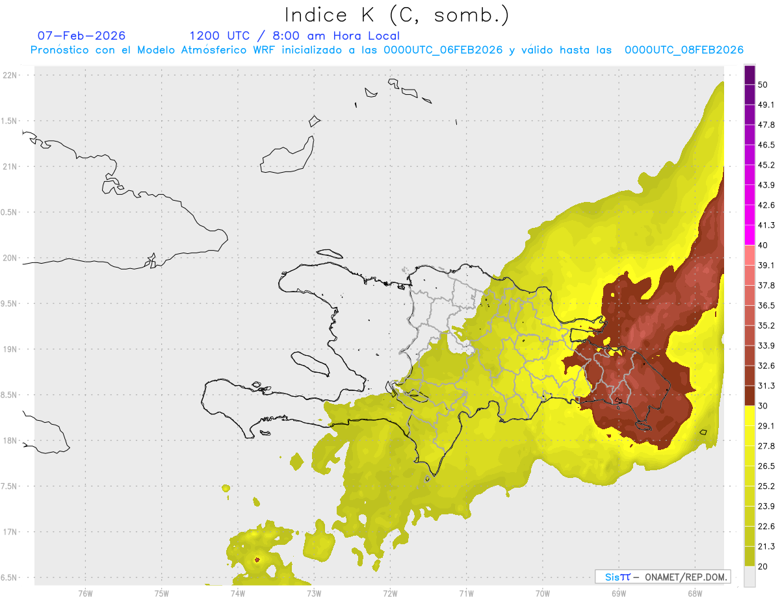Click the "71W" longitude label

466,593
